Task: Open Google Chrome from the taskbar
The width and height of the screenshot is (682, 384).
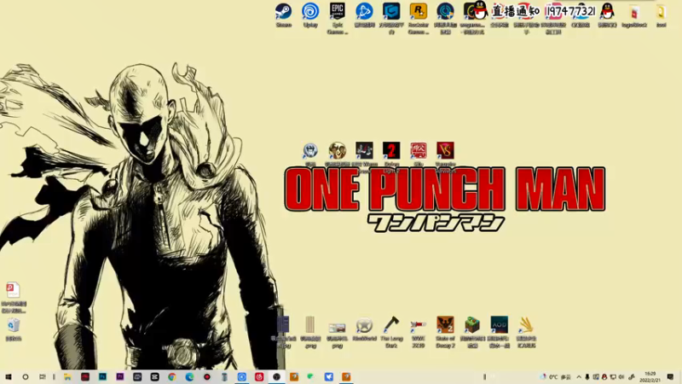Action: pyautogui.click(x=172, y=377)
